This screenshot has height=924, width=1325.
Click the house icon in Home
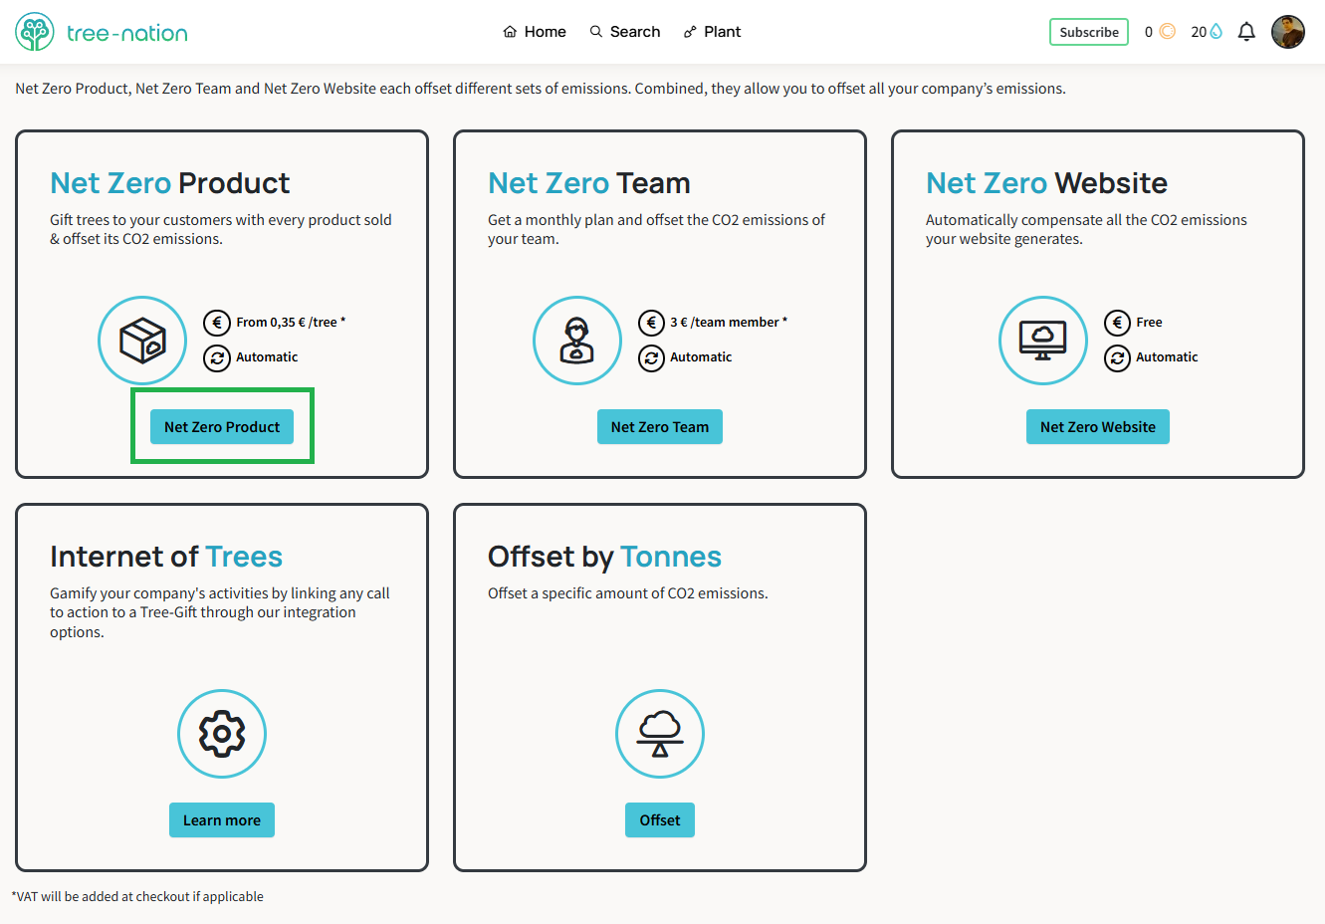coord(510,32)
